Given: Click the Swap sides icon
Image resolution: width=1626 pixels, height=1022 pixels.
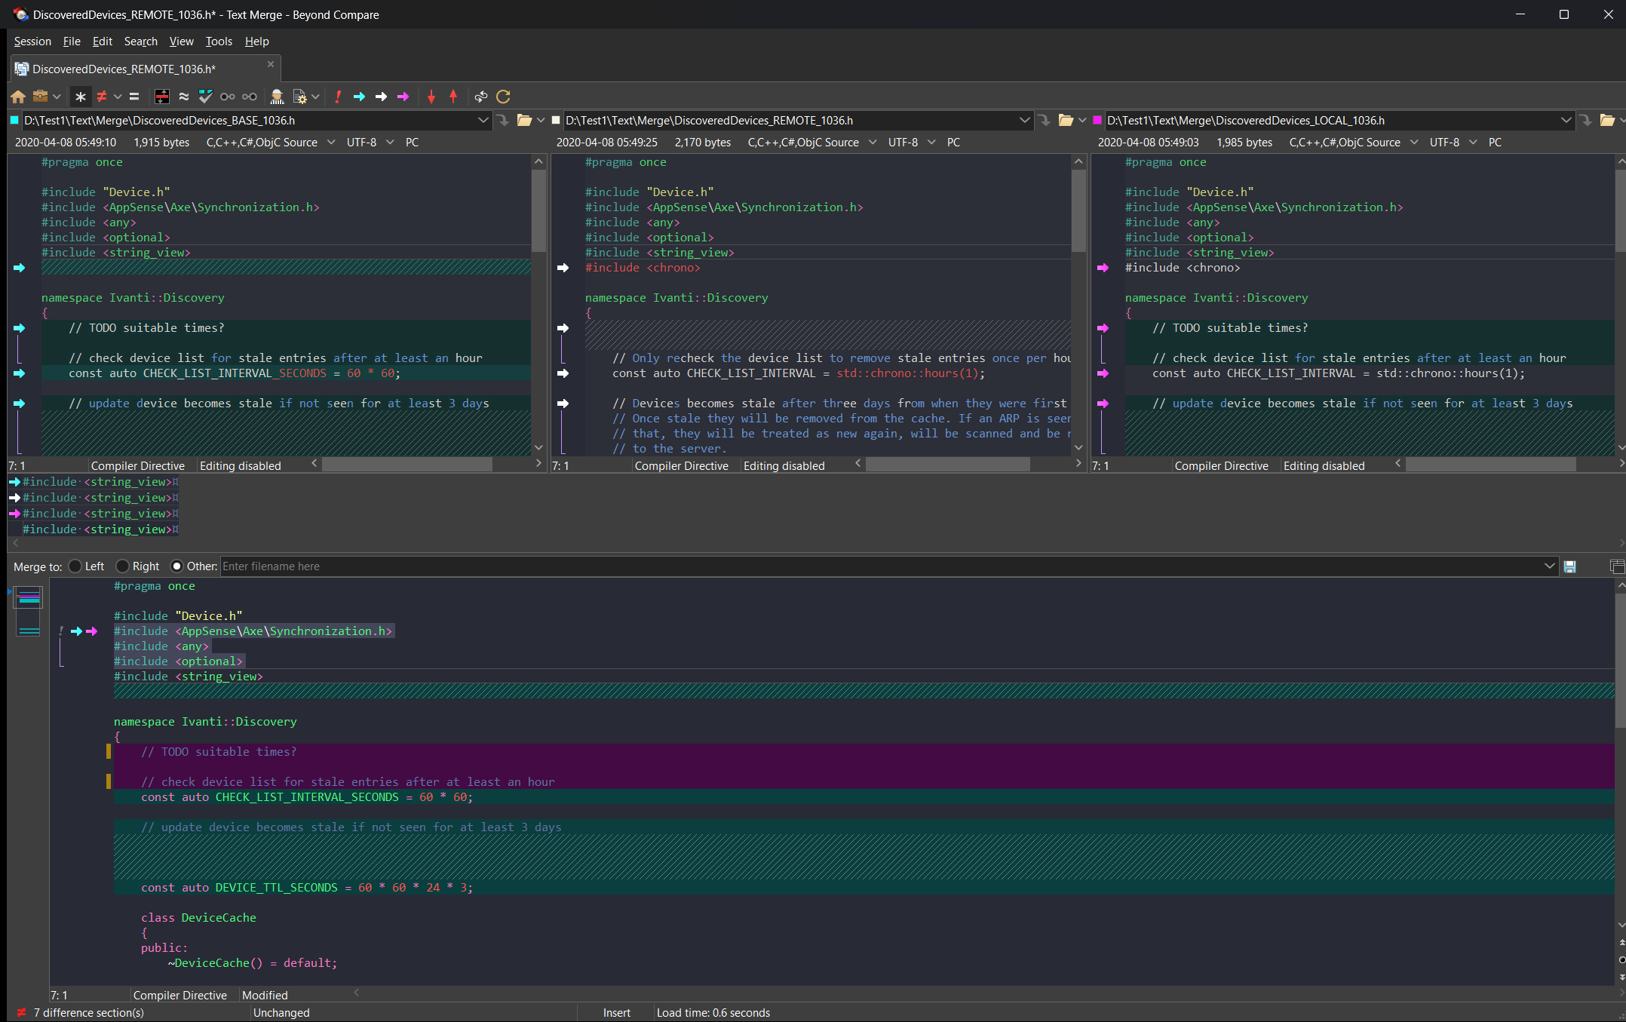Looking at the screenshot, I should [481, 97].
